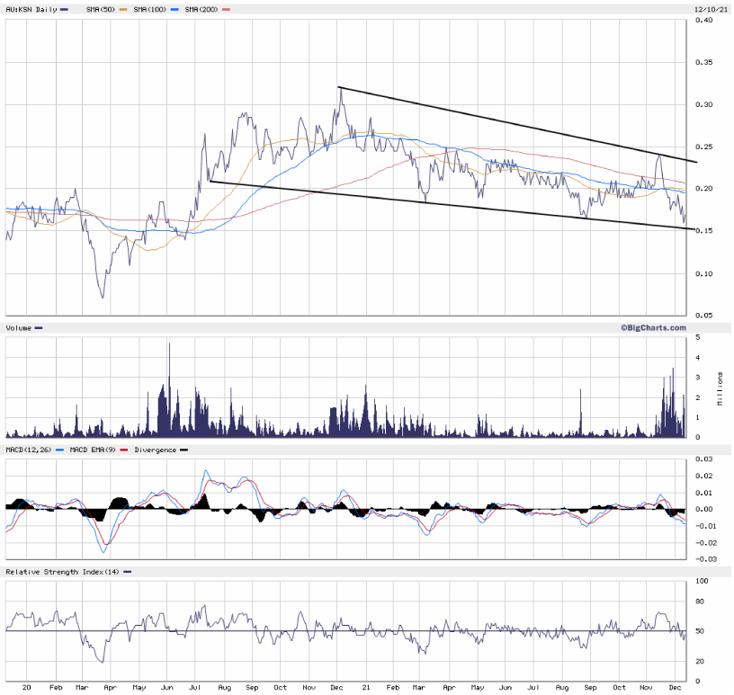The image size is (734, 695).
Task: Click the SMA(50) orange legend swatch
Action: pos(123,9)
